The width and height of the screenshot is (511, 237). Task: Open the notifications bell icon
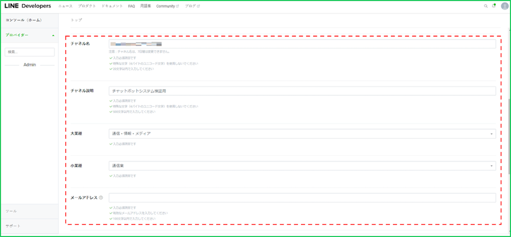point(494,6)
